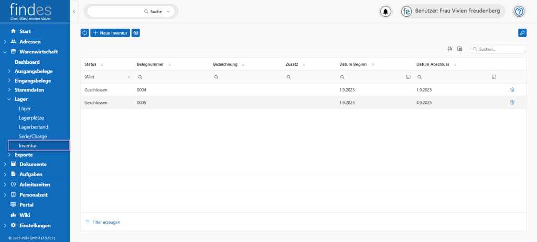Click the Filter erzeugen link

(106, 222)
